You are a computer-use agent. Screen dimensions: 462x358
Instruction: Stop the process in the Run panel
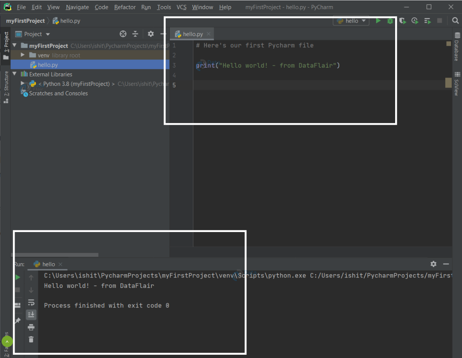[17, 290]
